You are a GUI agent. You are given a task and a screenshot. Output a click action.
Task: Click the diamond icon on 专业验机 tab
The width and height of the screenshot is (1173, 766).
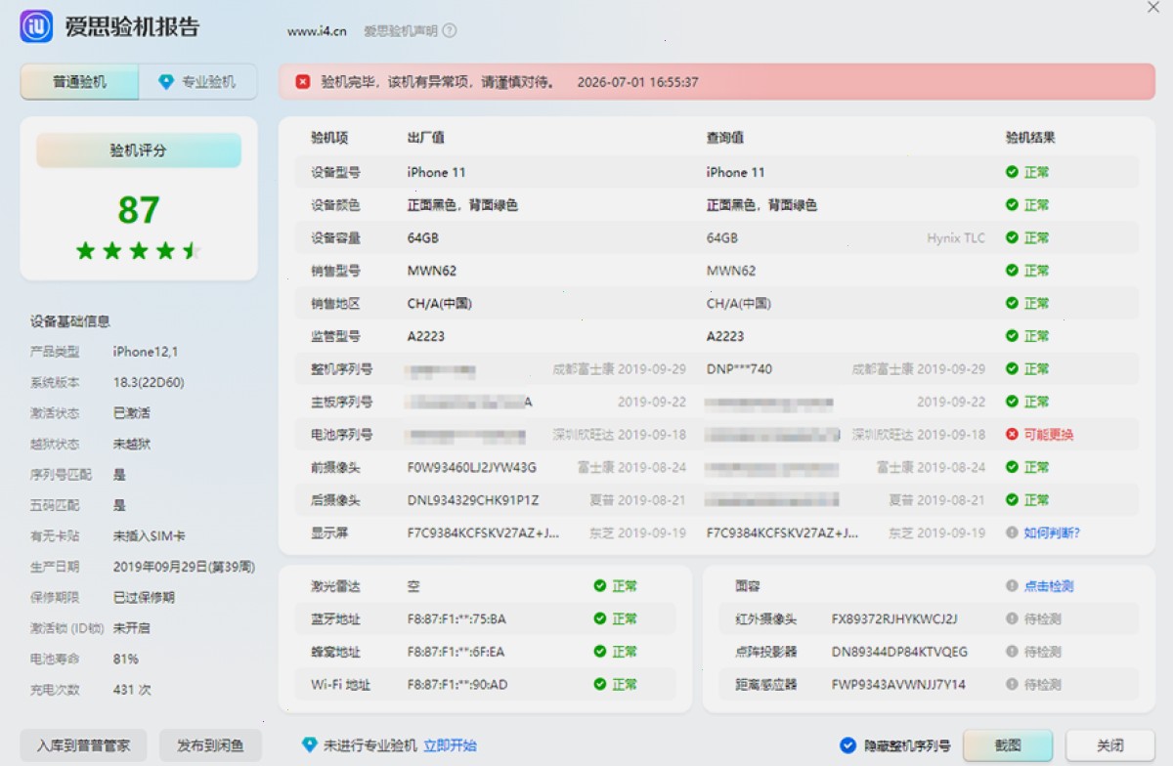[166, 82]
